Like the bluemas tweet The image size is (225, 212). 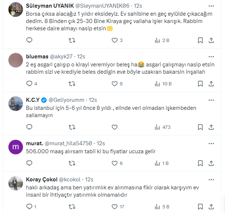coord(115,84)
